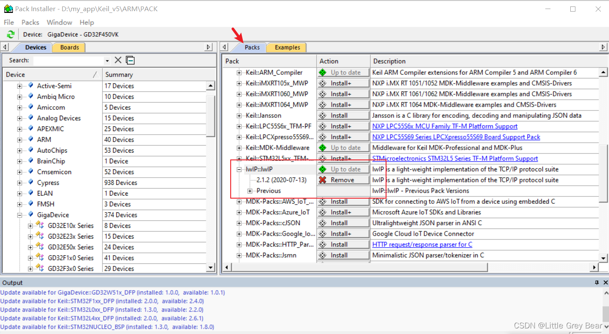Image resolution: width=609 pixels, height=334 pixels.
Task: Expand the Keil::ARM_Compiler pack node
Action: [239, 73]
